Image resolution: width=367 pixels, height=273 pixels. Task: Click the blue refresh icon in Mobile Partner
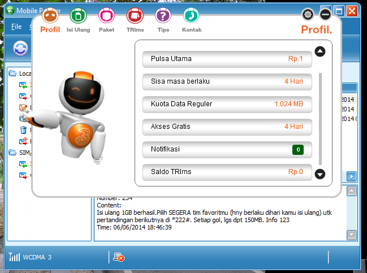point(20,49)
